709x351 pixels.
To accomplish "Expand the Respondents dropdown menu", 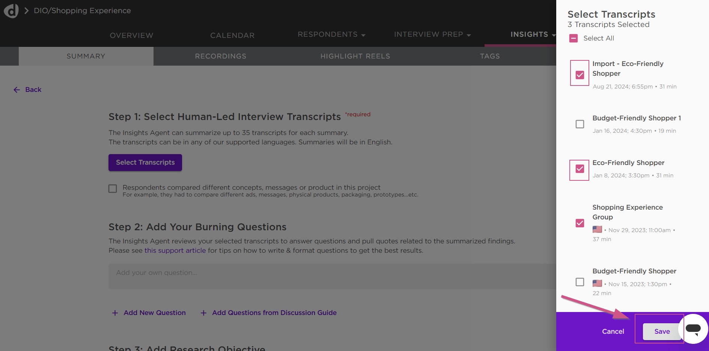I will [331, 34].
